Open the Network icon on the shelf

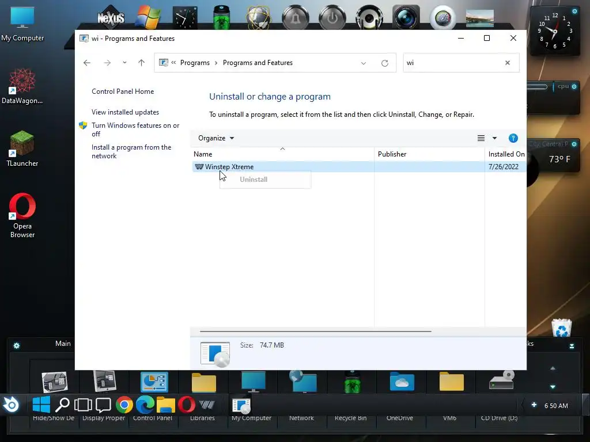pyautogui.click(x=303, y=381)
